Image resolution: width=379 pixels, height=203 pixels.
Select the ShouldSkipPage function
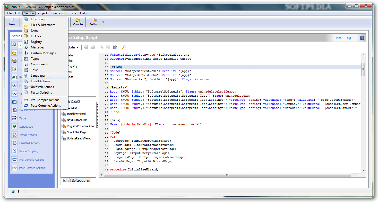click(76, 132)
